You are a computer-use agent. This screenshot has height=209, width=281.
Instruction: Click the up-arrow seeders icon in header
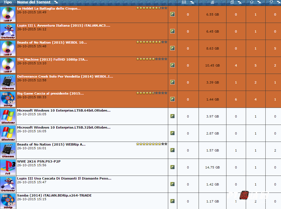(x=252, y=2)
